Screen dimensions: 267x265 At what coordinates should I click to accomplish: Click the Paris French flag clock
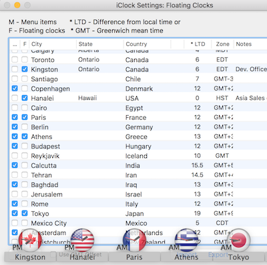134,240
